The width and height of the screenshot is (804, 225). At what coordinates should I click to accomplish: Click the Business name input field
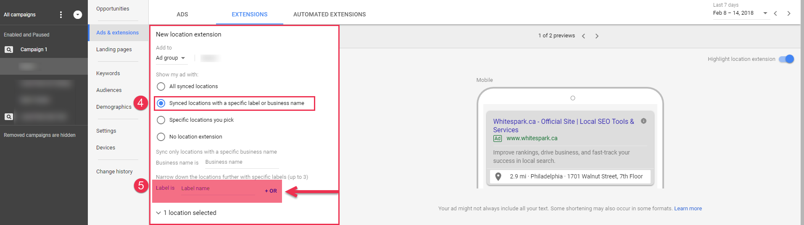point(241,162)
